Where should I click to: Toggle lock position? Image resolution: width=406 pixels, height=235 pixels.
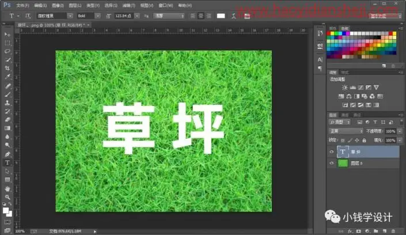pyautogui.click(x=357, y=141)
